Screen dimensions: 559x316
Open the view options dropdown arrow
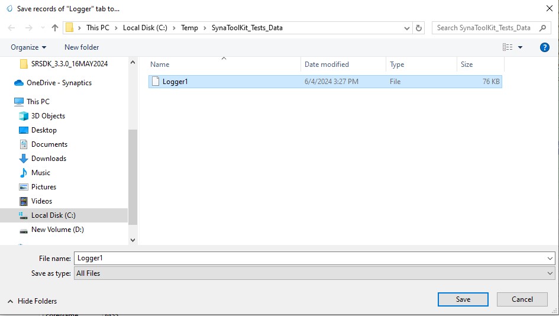[521, 47]
